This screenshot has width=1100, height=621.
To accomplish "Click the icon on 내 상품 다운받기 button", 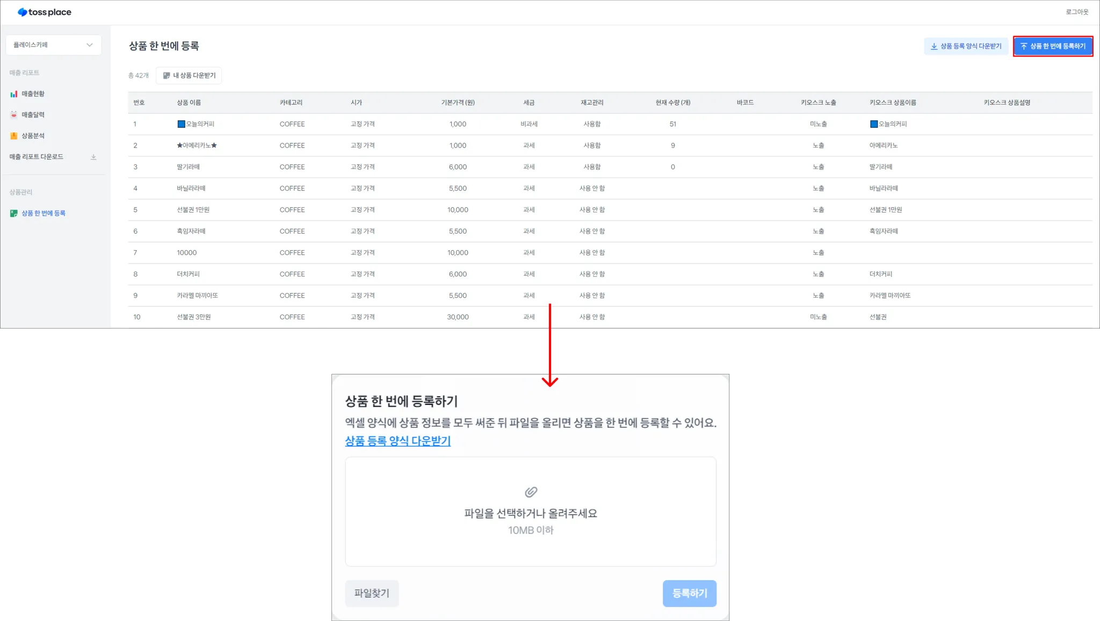I will pos(167,76).
